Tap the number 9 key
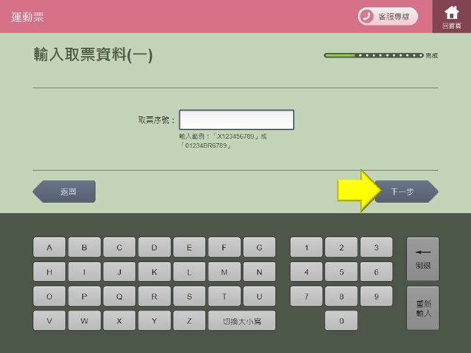471x353 pixels. point(376,296)
